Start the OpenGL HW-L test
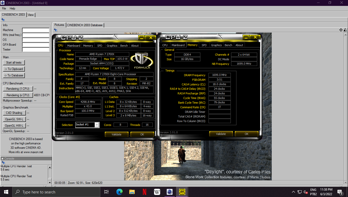The image size is (348, 197). (x=14, y=126)
